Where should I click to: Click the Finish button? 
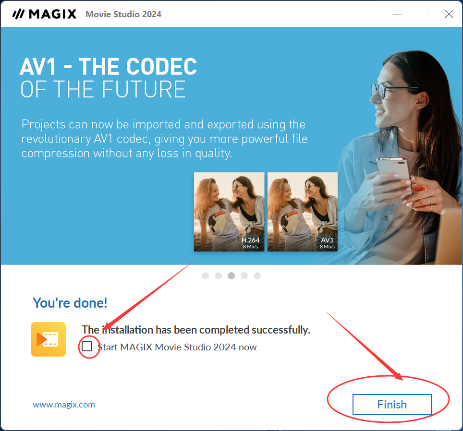pyautogui.click(x=392, y=405)
